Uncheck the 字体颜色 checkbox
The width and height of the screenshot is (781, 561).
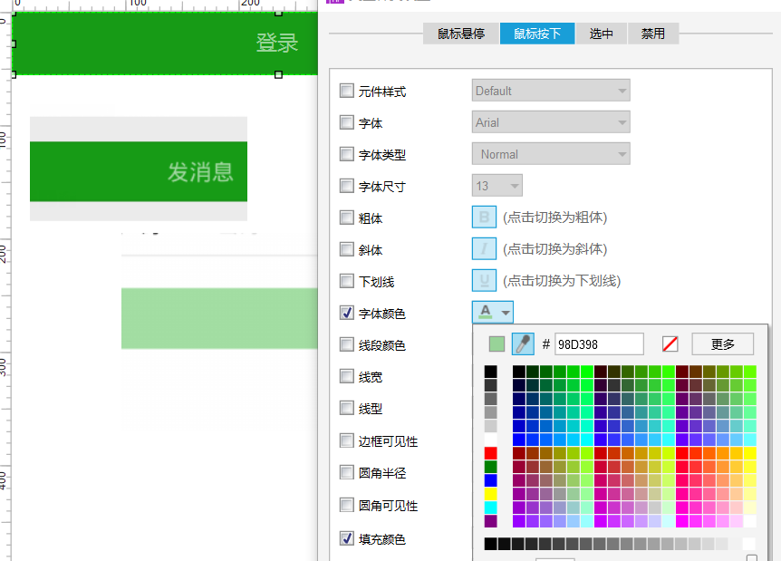(347, 313)
